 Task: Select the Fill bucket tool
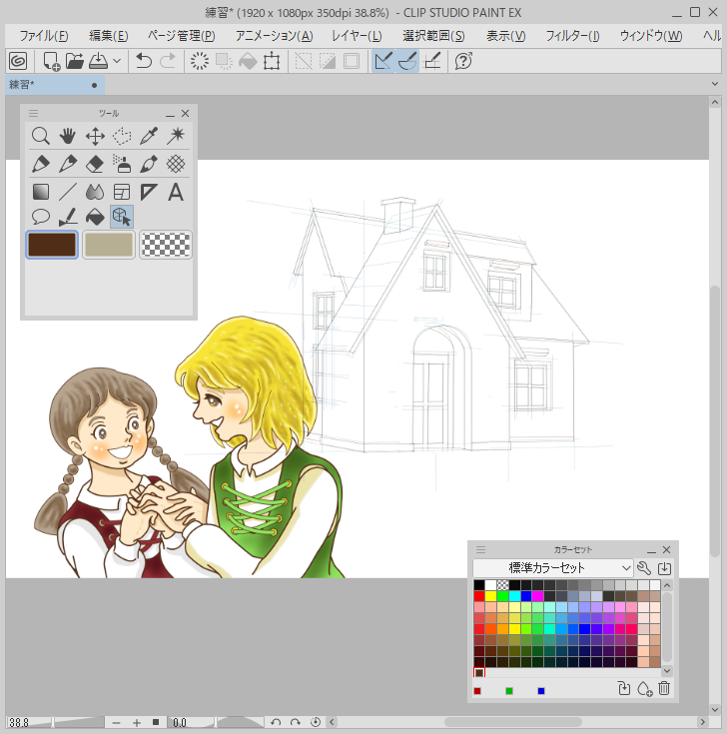click(95, 217)
